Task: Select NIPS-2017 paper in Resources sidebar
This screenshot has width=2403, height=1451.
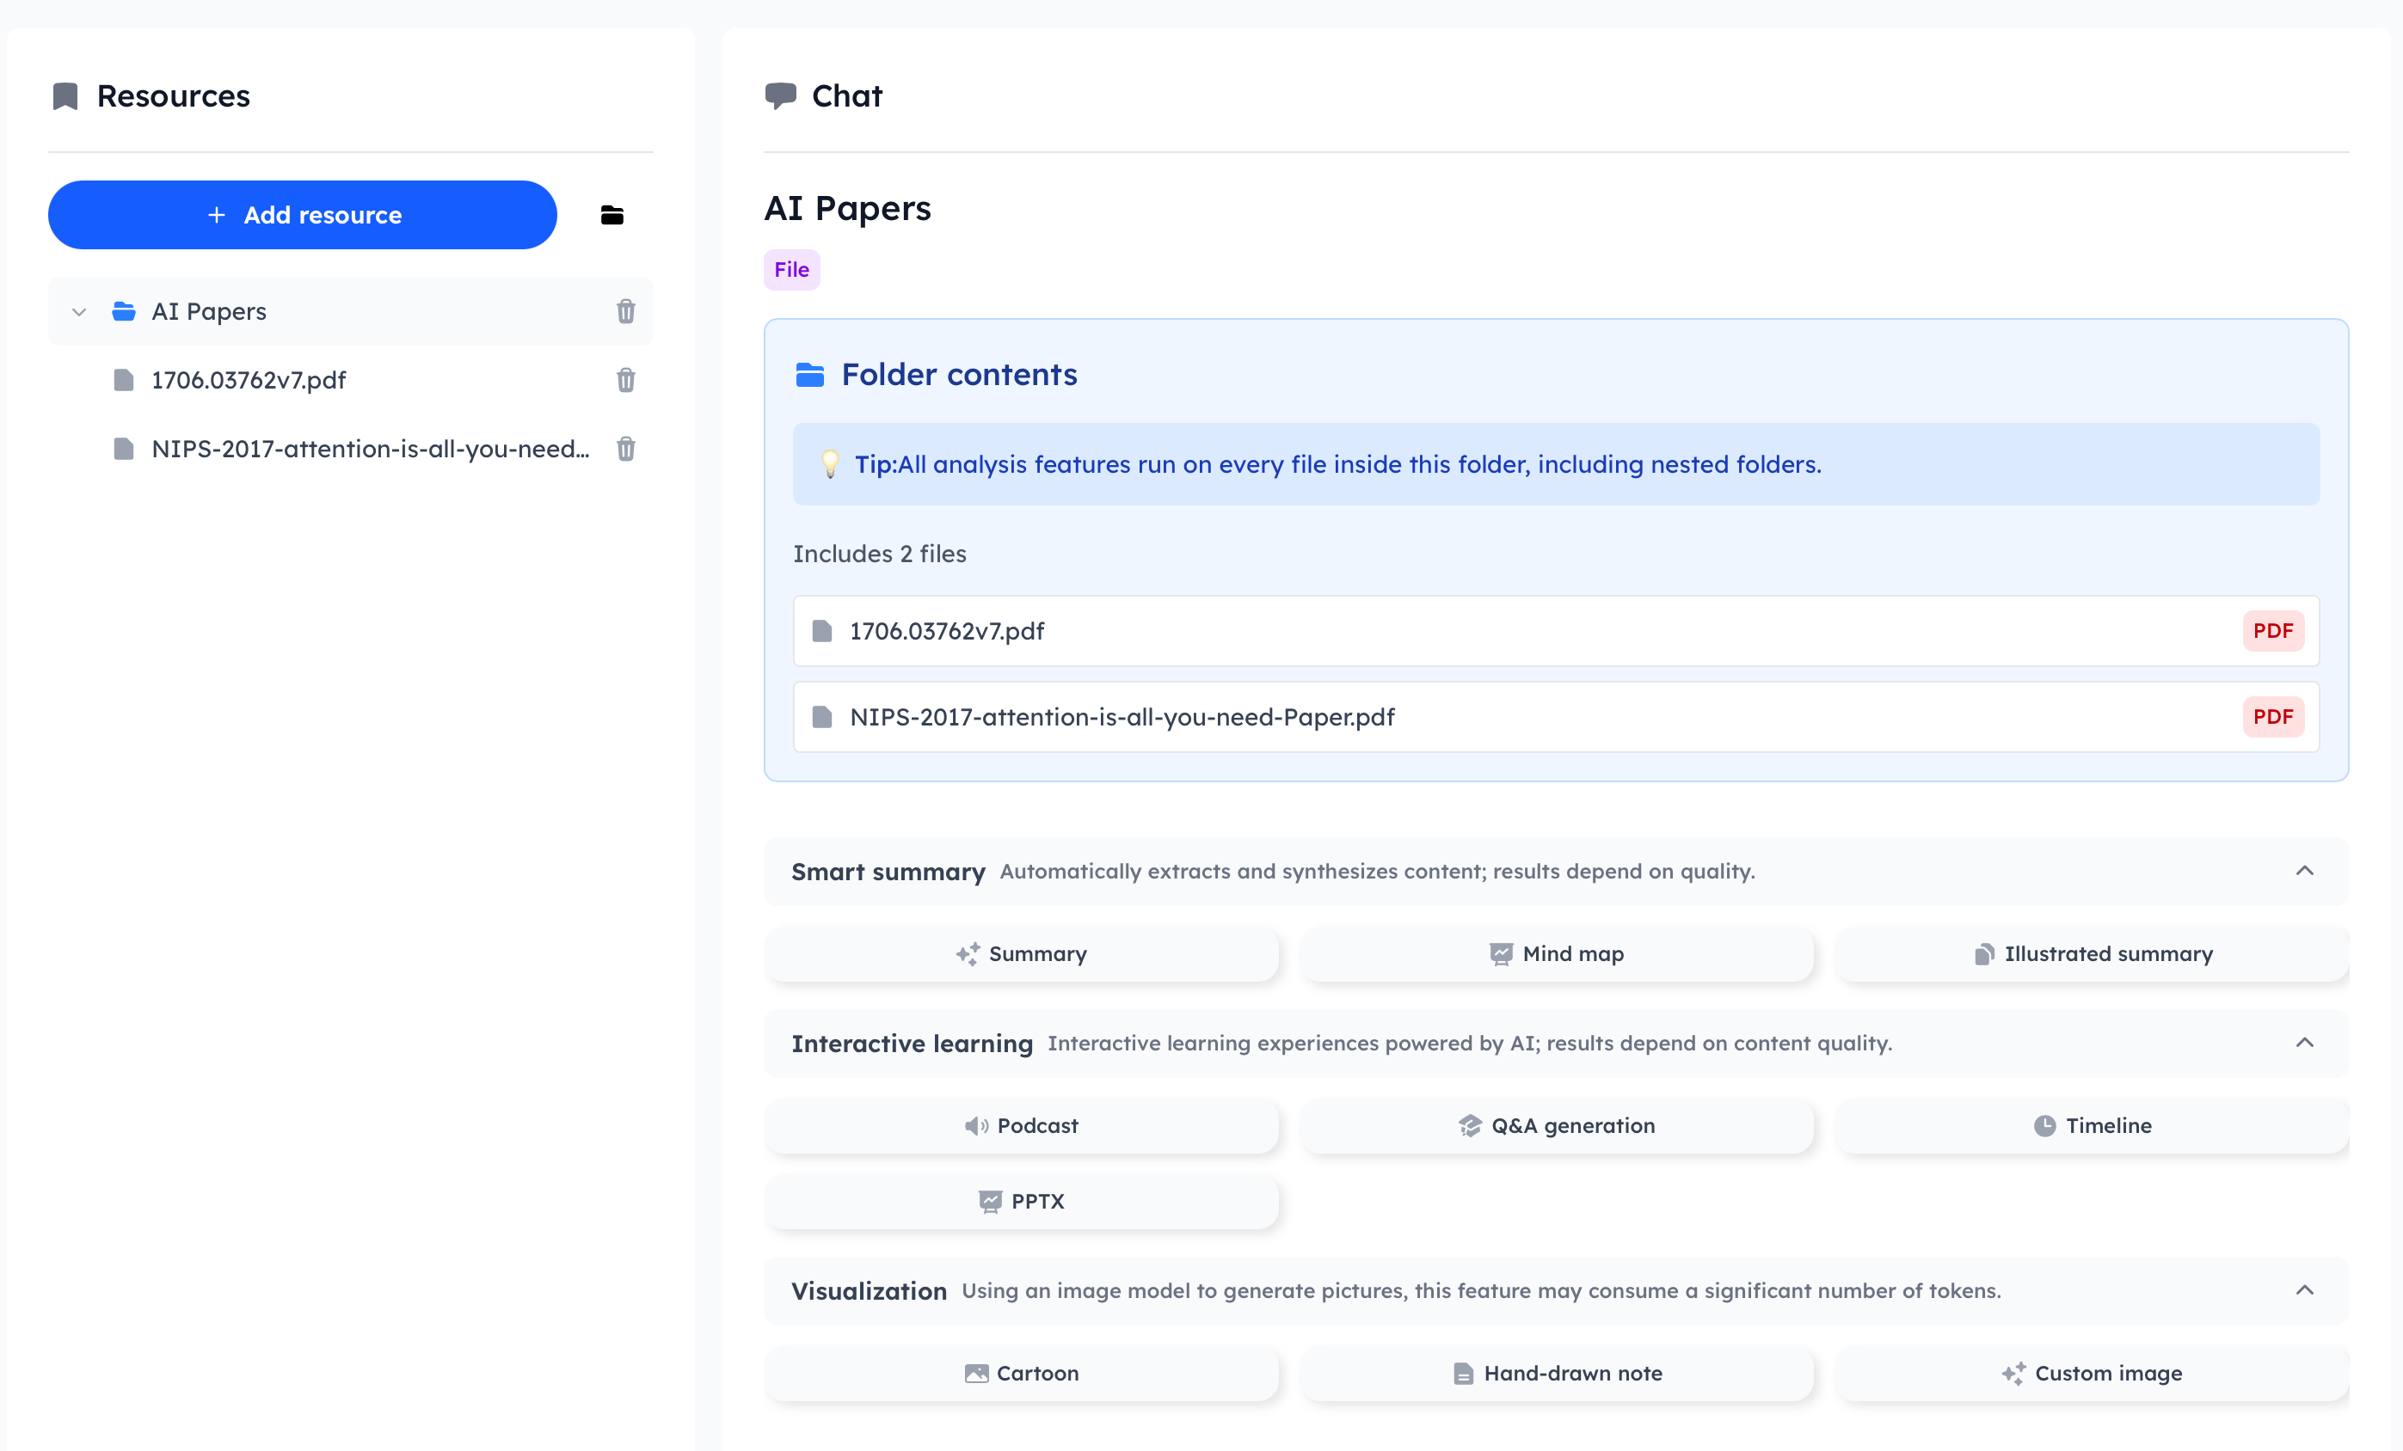Action: click(x=370, y=450)
